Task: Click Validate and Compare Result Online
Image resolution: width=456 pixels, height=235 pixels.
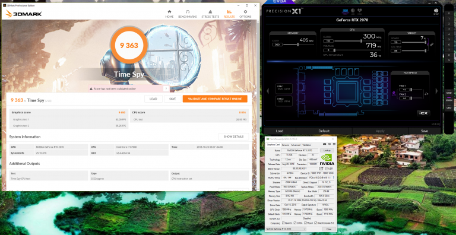Action: [215, 99]
